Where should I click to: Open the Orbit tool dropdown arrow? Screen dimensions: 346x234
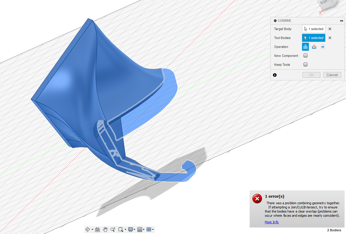click(x=92, y=229)
